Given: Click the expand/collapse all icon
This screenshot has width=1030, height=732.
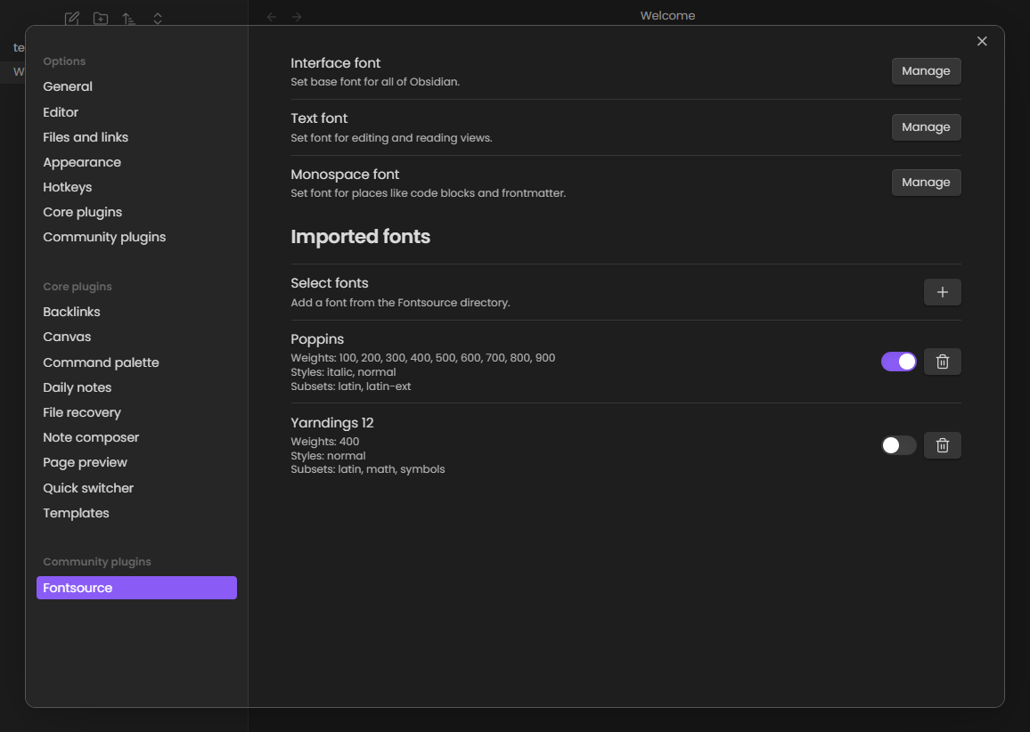Looking at the screenshot, I should 158,18.
